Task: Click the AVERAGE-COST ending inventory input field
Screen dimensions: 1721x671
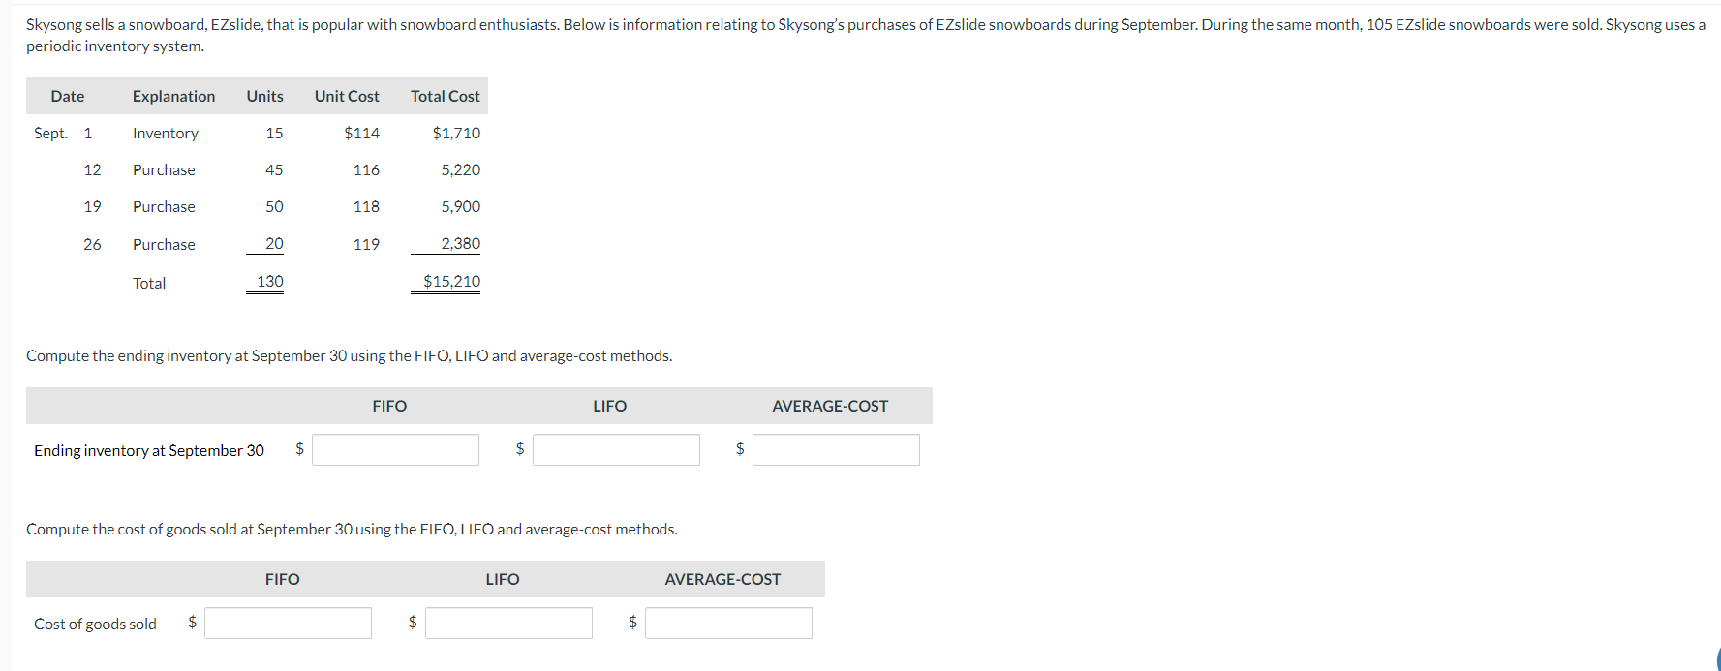Action: coord(836,449)
